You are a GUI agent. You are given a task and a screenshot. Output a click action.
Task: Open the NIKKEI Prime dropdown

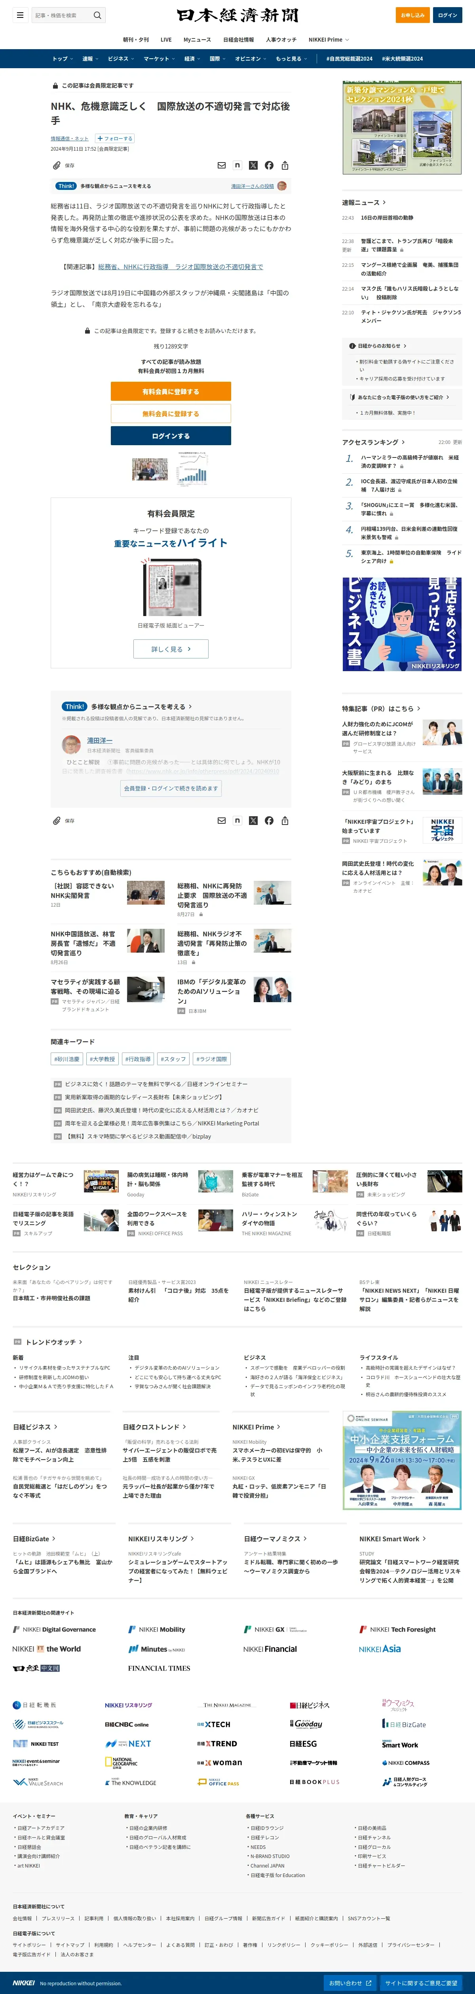pyautogui.click(x=328, y=40)
